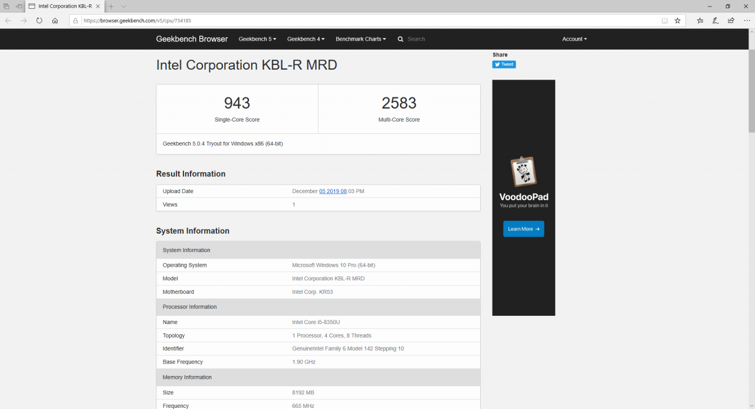This screenshot has width=755, height=409.
Task: Select GenuineIntel Family 6 Model 142 identifier
Action: [x=348, y=349]
